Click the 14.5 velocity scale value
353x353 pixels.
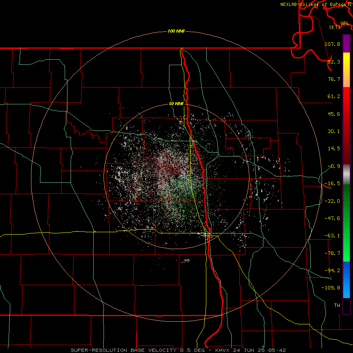pyautogui.click(x=334, y=149)
